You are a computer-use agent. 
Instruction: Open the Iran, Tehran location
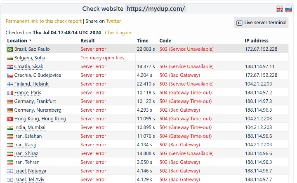[27, 162]
